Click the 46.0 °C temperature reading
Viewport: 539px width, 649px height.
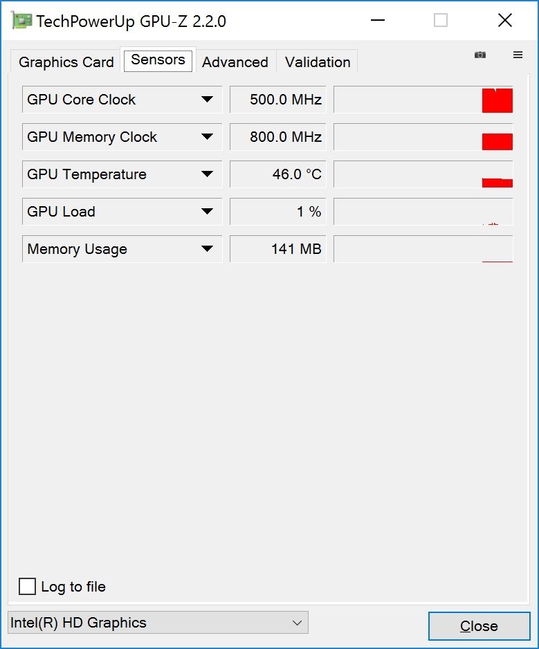pyautogui.click(x=278, y=174)
